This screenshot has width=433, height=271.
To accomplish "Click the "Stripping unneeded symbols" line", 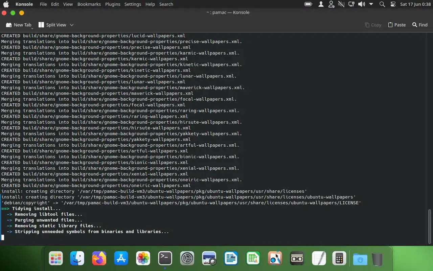I will coord(88,232).
